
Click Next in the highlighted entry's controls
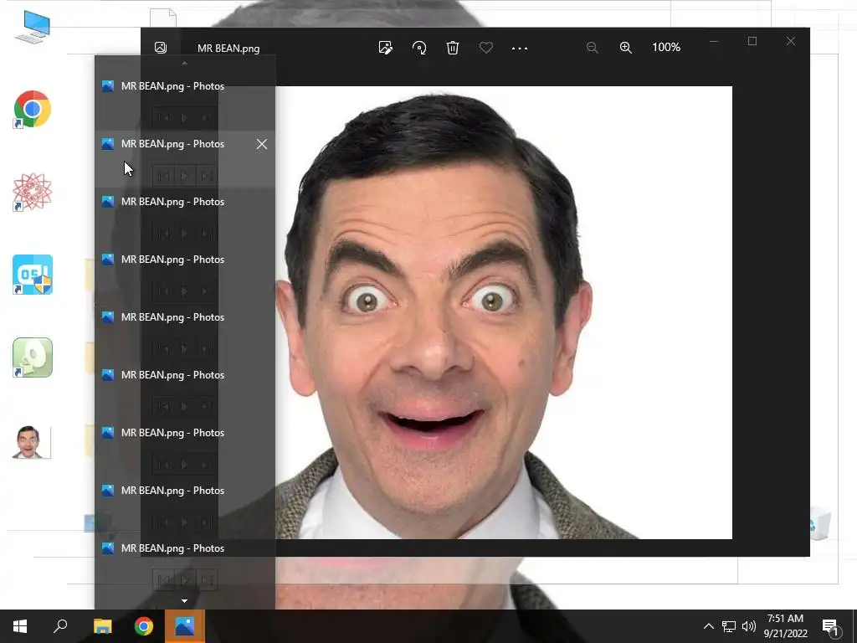[207, 176]
